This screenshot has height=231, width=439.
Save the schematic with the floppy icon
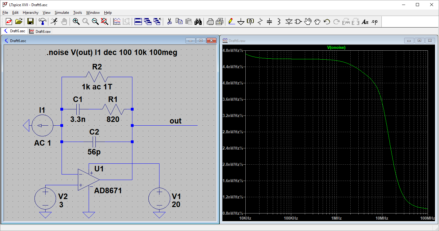click(30, 22)
